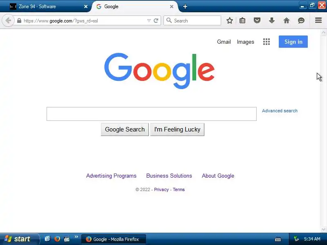This screenshot has width=327, height=245.
Task: Click the on-screen keyboard tray icon
Action: coord(278,239)
